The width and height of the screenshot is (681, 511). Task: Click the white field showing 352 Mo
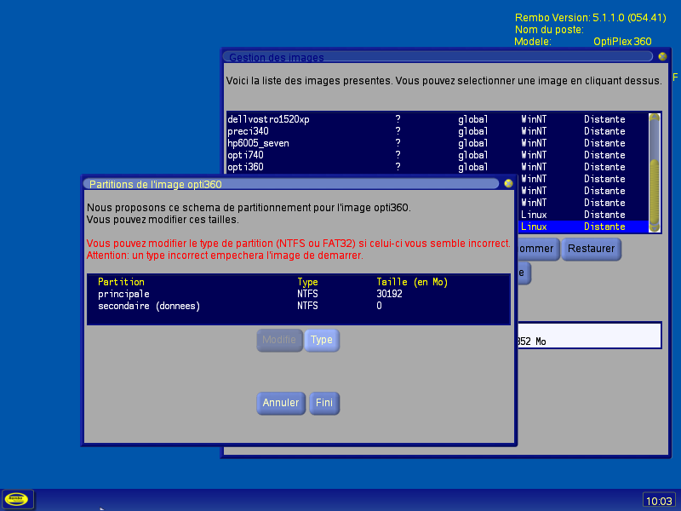pos(589,336)
